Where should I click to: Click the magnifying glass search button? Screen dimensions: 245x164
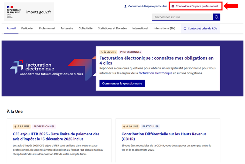pyautogui.click(x=216, y=17)
